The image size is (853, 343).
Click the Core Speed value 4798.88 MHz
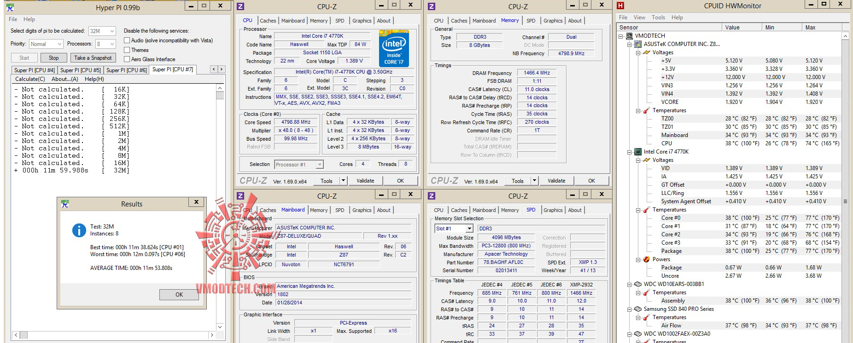pos(296,122)
